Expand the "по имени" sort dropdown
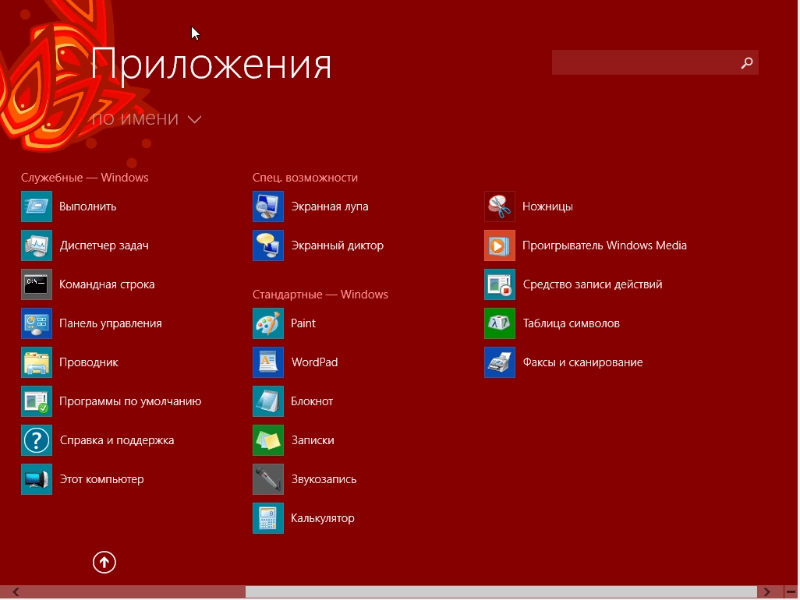 147,118
